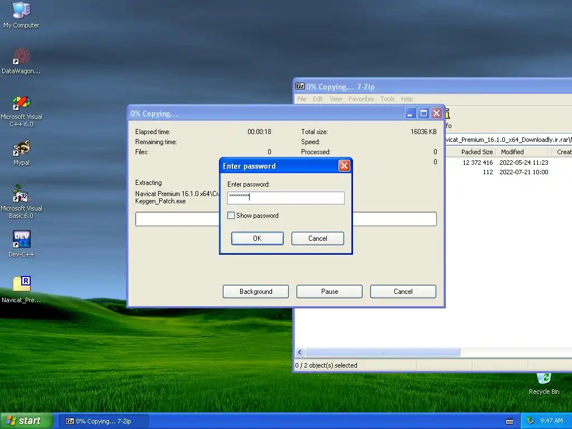Click the 0 / 2 object(s) selected status

point(326,365)
